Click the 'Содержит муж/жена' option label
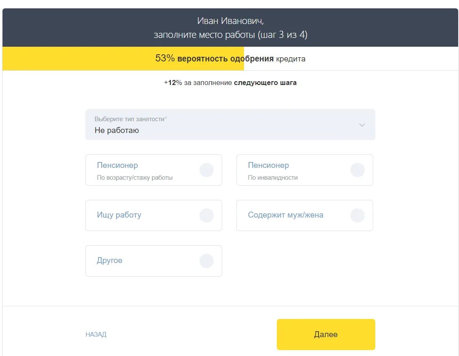 pos(286,215)
